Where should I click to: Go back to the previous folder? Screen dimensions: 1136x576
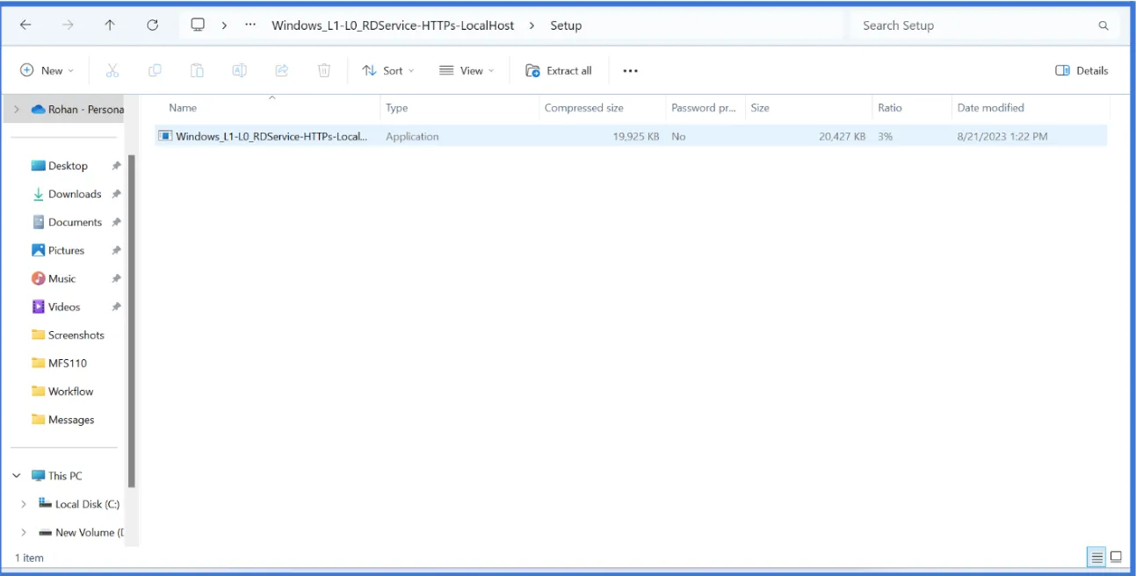(25, 25)
